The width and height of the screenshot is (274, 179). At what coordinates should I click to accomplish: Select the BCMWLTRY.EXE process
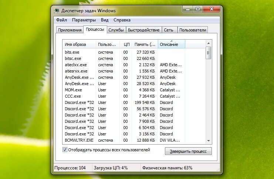tap(134, 140)
